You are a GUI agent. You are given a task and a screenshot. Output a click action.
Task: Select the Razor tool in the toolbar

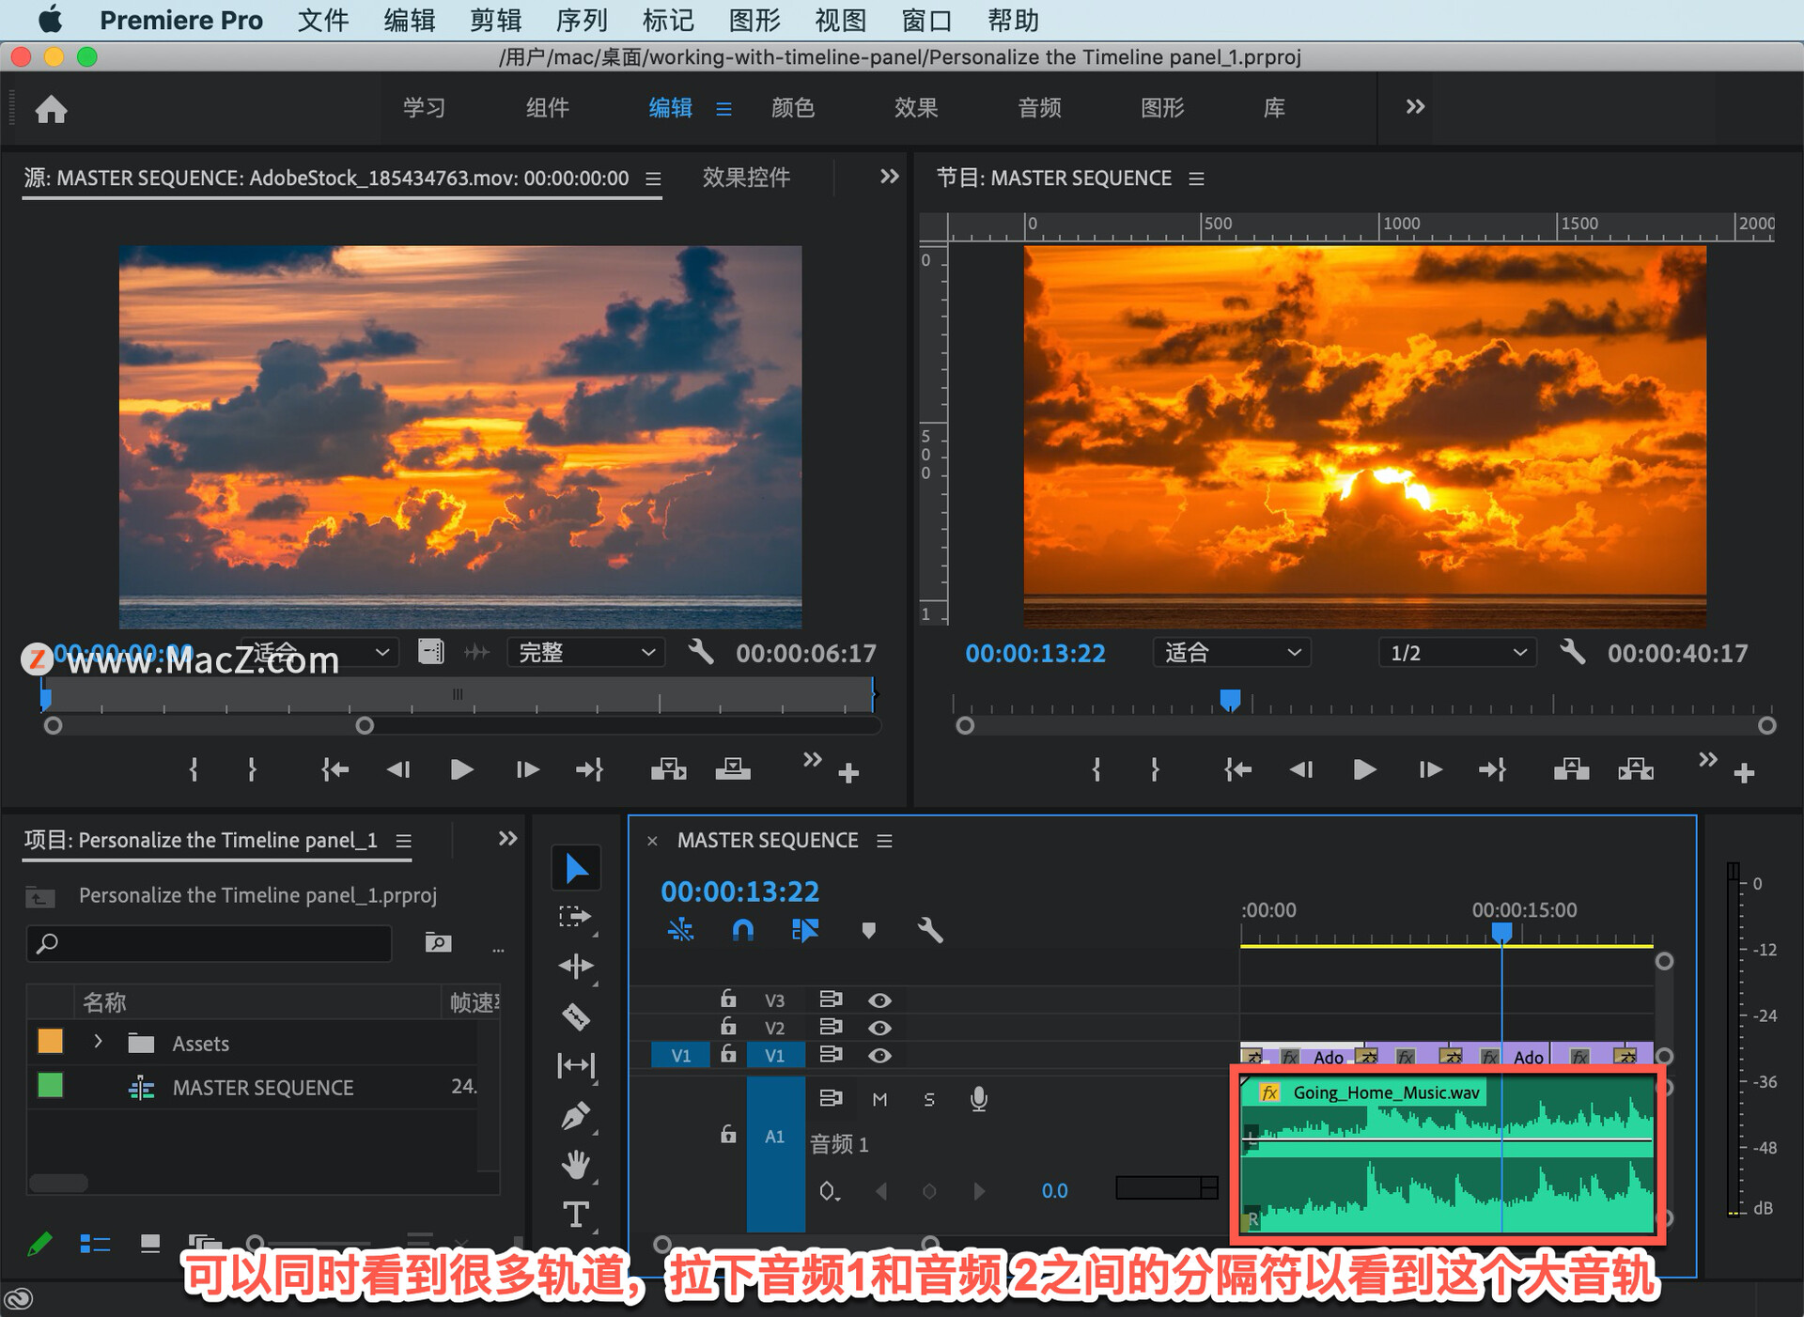(575, 1015)
